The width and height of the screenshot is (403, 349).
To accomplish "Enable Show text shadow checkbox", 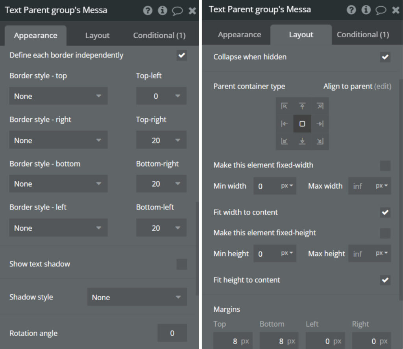I will tap(181, 264).
